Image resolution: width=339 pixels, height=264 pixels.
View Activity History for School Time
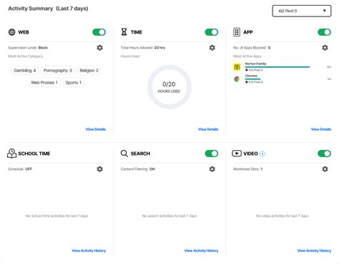click(x=89, y=250)
